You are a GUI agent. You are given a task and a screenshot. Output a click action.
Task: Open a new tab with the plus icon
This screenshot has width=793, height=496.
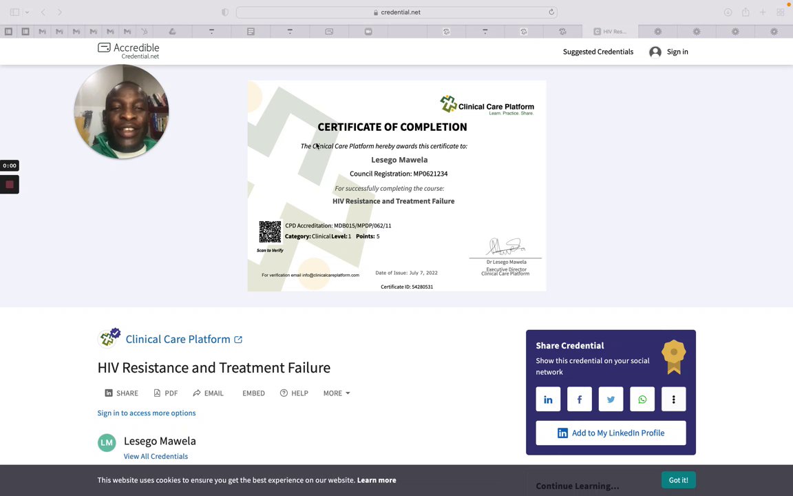(763, 12)
